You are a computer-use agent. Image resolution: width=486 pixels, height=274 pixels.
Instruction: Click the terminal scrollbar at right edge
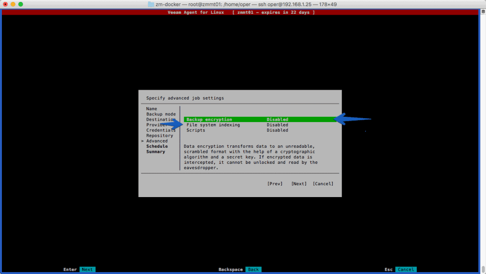click(x=483, y=269)
